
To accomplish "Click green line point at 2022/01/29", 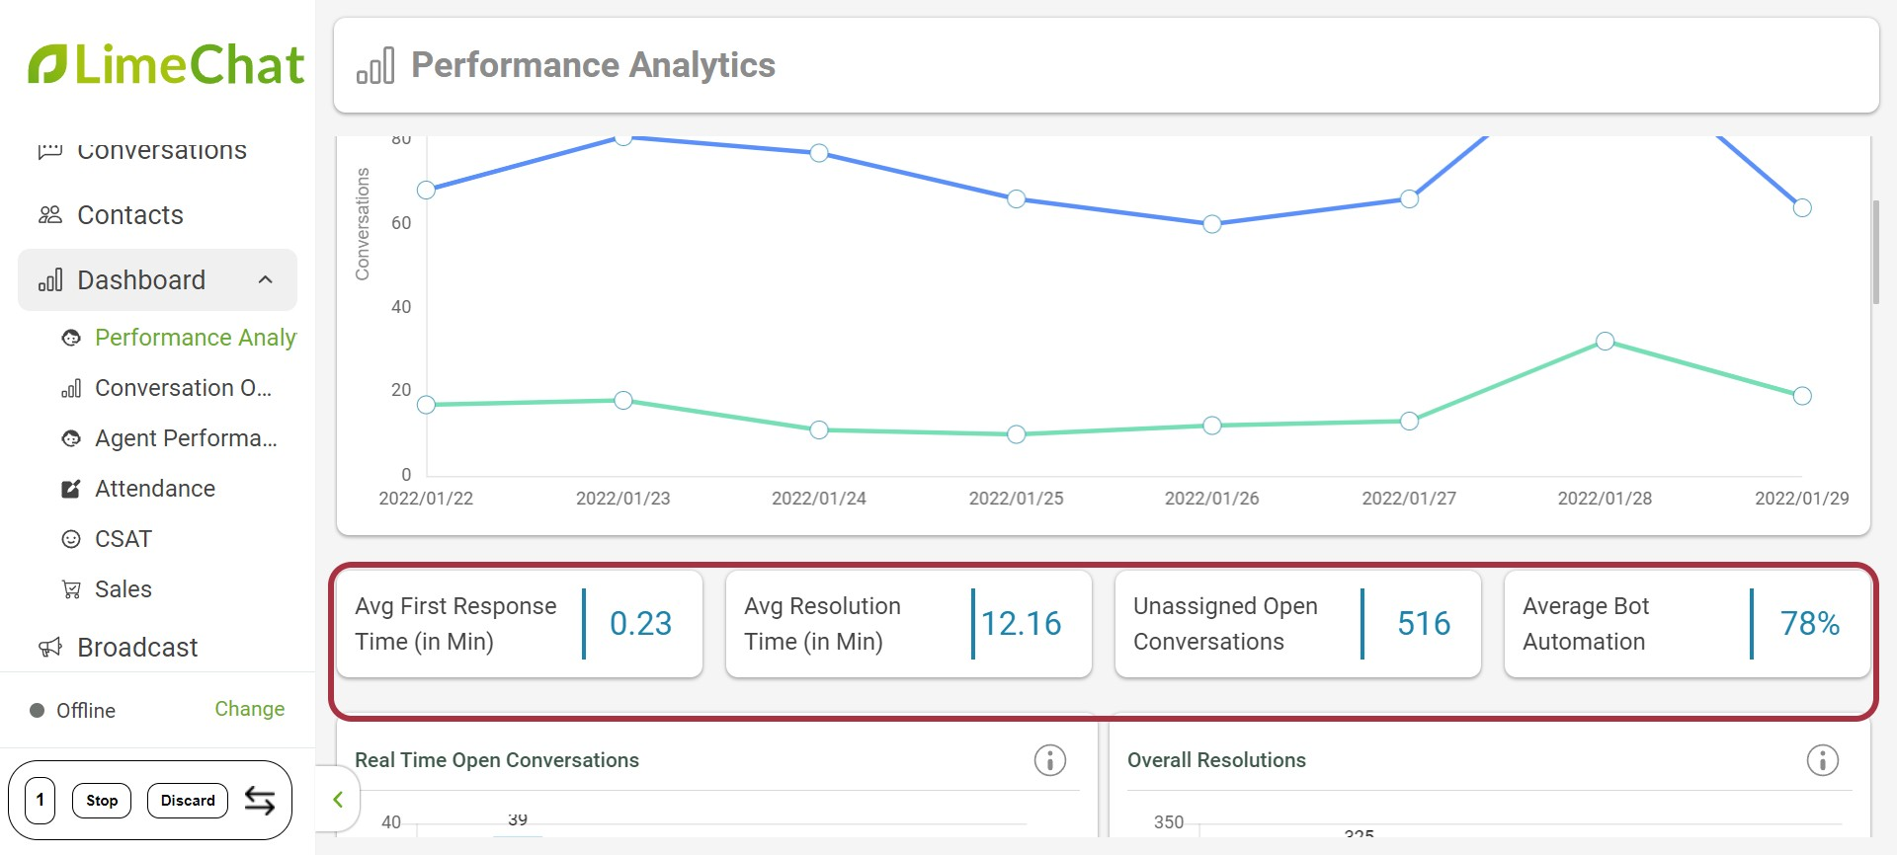I will 1802,396.
